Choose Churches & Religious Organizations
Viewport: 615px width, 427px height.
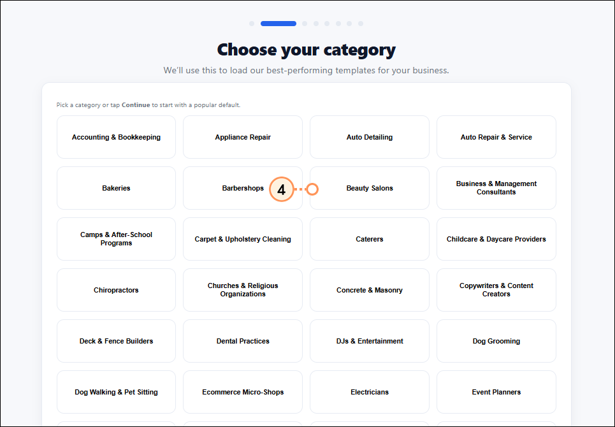(x=243, y=290)
